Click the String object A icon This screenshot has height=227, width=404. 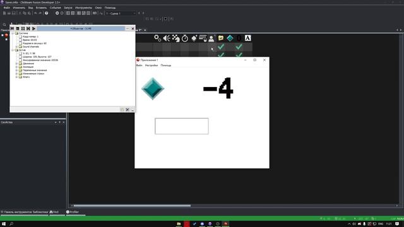[x=247, y=38]
